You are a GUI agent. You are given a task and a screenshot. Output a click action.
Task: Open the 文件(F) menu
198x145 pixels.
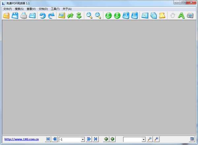point(8,9)
